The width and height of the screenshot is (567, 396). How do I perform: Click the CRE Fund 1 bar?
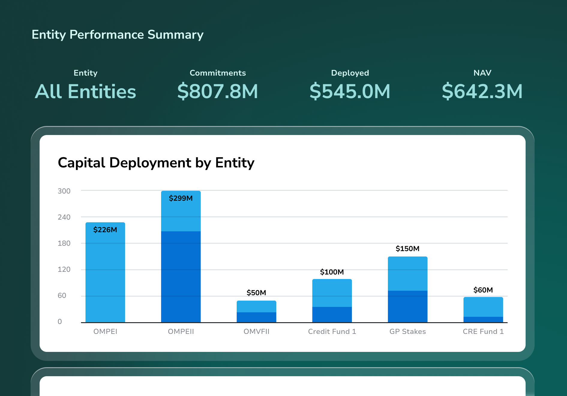tap(483, 310)
